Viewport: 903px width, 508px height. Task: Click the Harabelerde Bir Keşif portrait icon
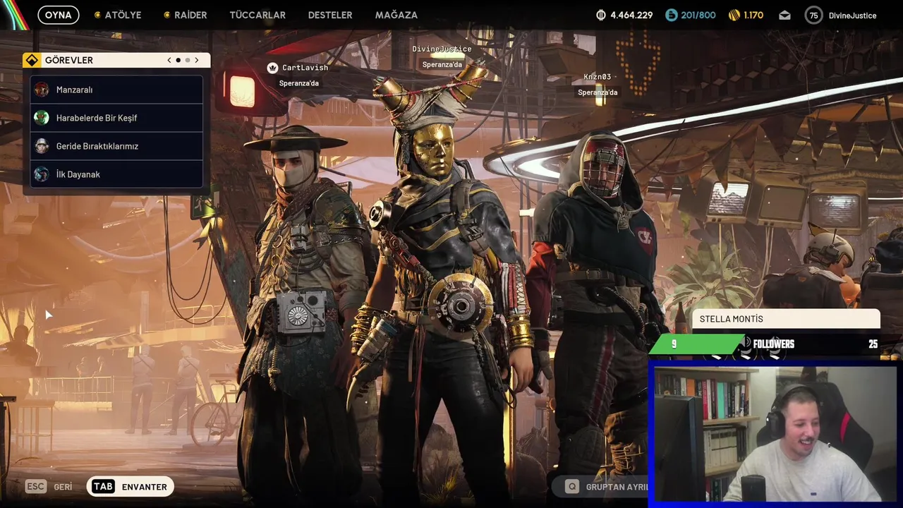pos(42,118)
